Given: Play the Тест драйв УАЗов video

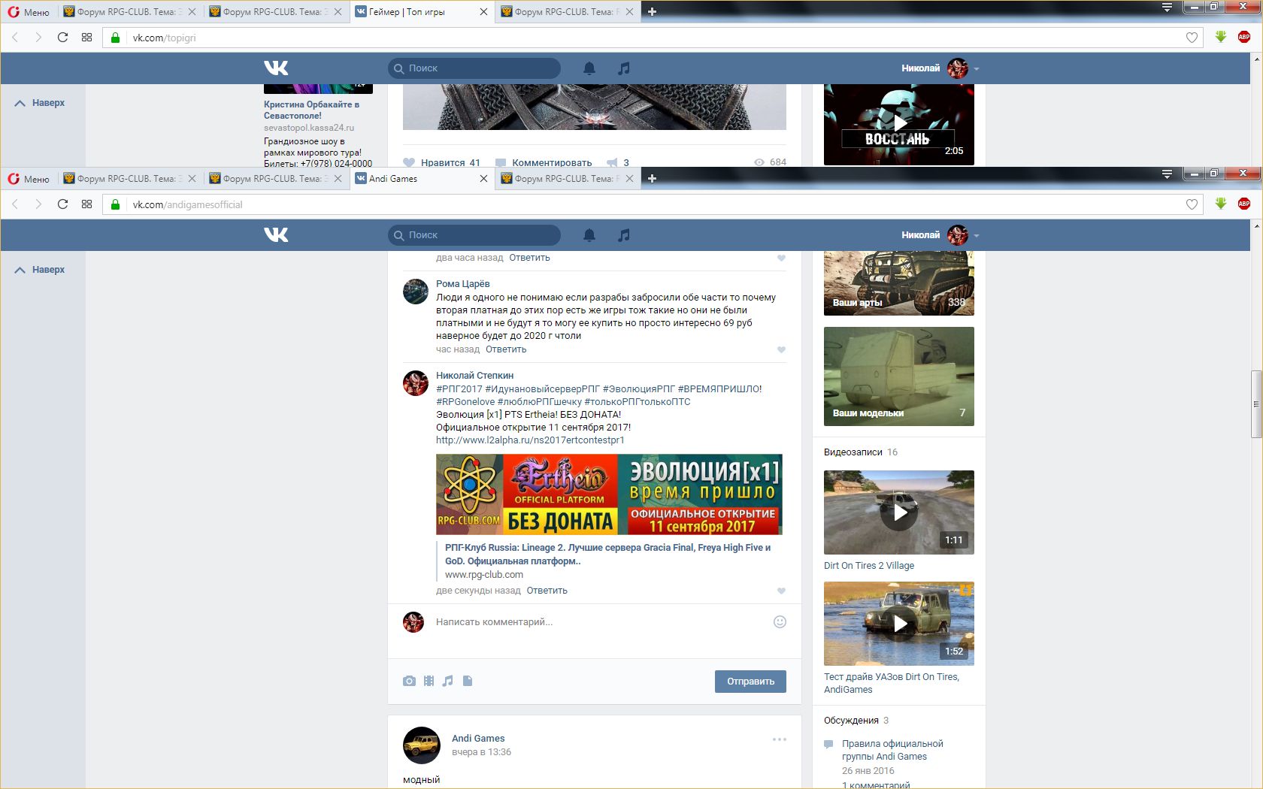Looking at the screenshot, I should [899, 624].
